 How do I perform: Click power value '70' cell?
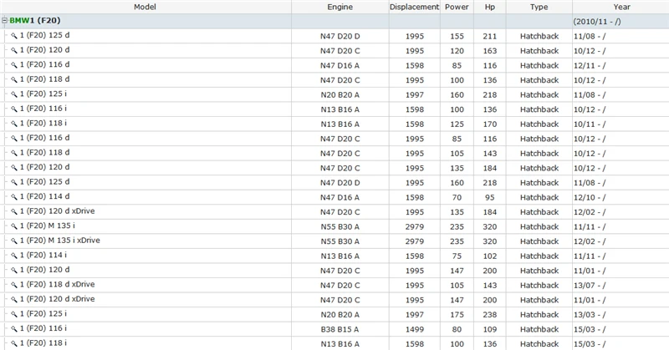tap(457, 197)
